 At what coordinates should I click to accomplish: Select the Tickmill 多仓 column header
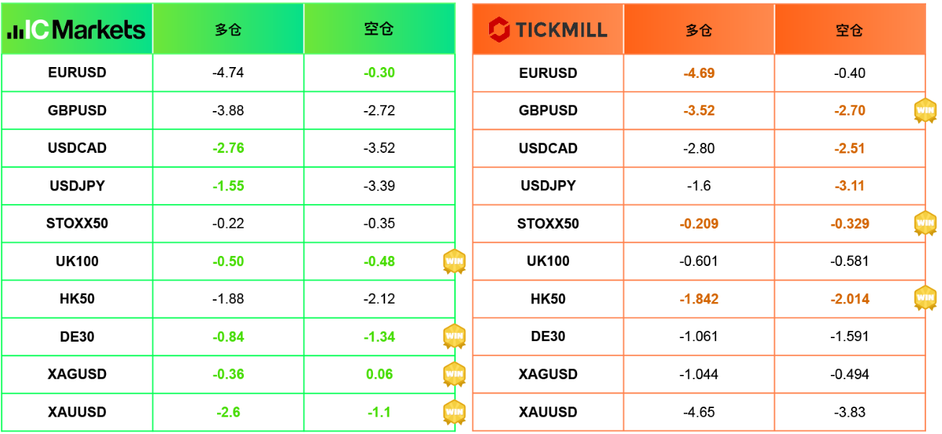(699, 30)
